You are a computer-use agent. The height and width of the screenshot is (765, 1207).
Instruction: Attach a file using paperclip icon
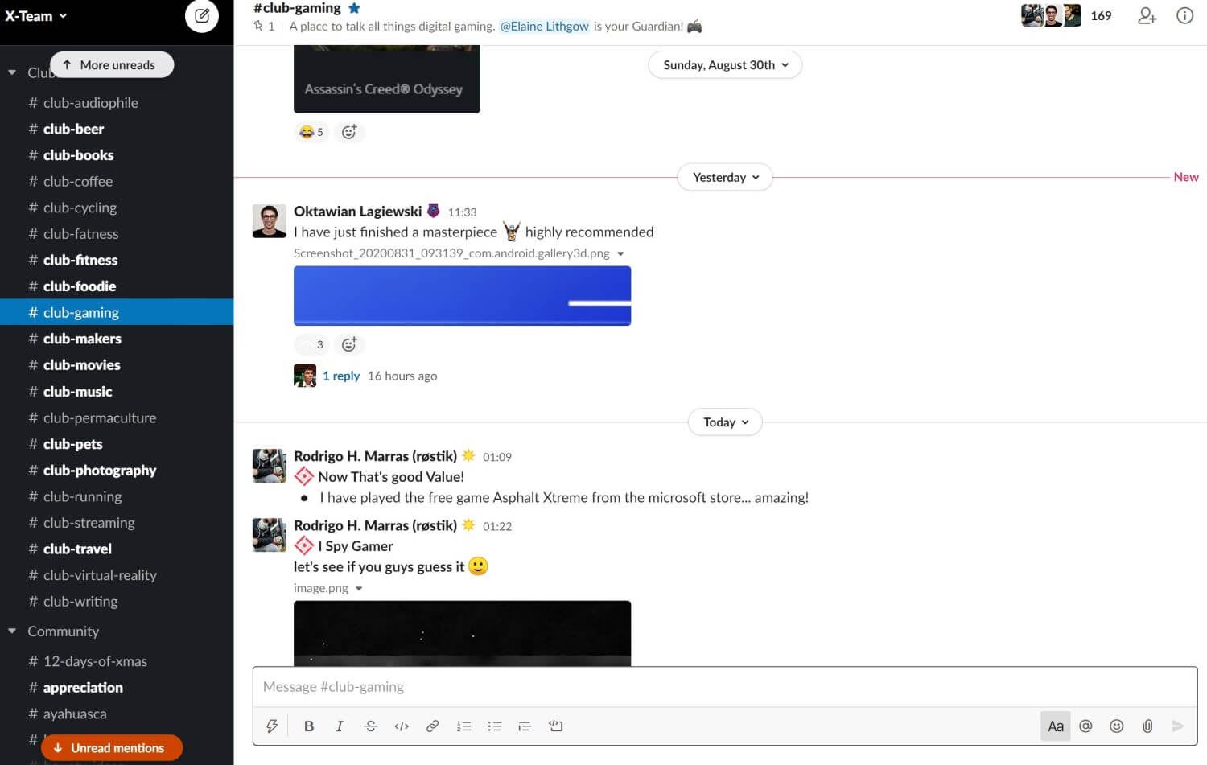[x=1147, y=726]
